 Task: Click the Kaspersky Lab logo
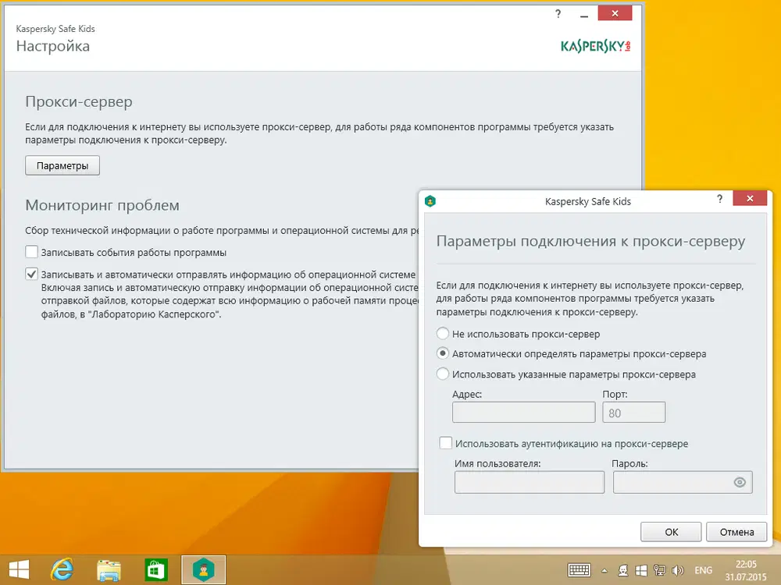click(x=596, y=46)
